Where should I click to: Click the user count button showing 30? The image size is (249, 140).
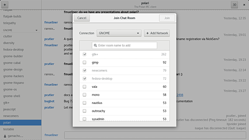[x=234, y=5]
